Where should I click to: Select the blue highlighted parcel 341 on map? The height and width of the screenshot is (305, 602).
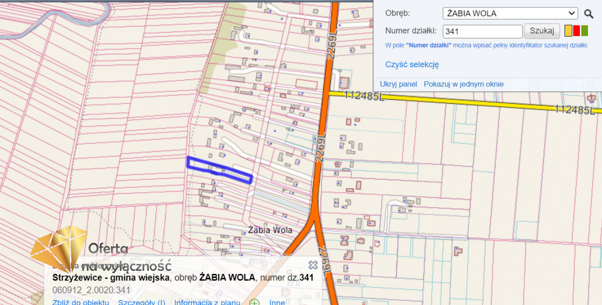point(219,171)
